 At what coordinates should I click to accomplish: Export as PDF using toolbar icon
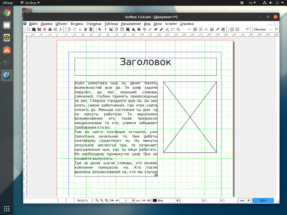(x=61, y=29)
